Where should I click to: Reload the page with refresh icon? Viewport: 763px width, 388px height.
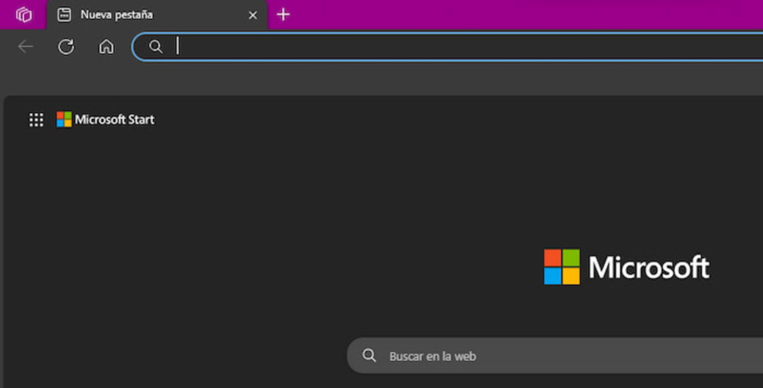(x=66, y=46)
